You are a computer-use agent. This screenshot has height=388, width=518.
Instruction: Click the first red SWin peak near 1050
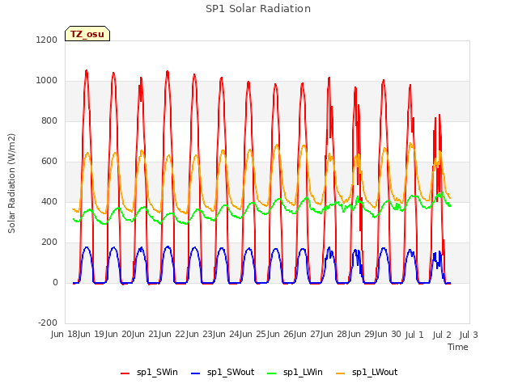(x=87, y=70)
